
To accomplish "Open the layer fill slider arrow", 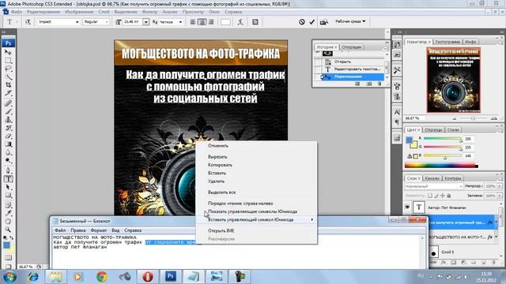I will 499,196.
